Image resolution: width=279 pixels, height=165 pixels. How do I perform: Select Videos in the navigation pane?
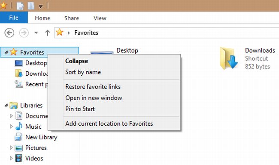pos(34,159)
